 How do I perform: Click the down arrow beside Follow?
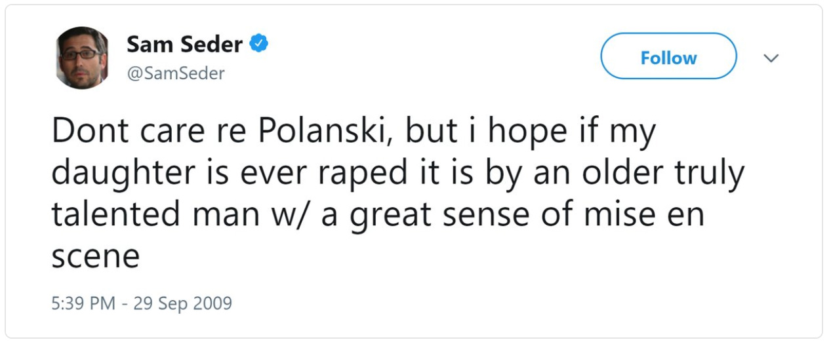772,58
